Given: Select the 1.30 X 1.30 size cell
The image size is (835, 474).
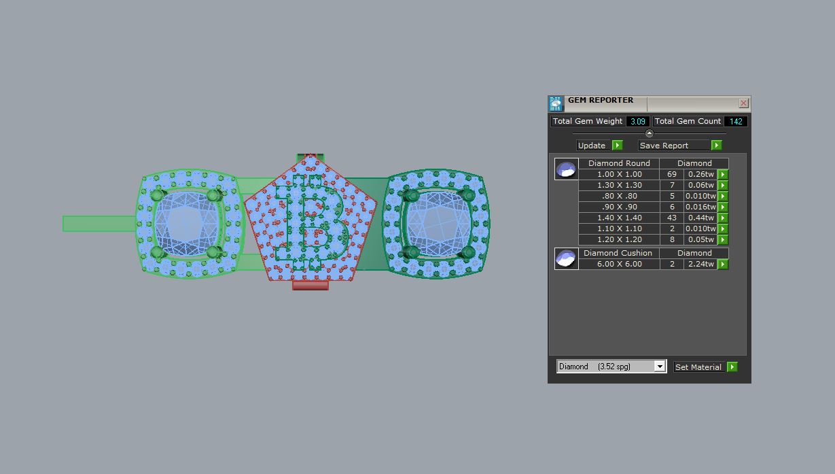Looking at the screenshot, I should pos(619,186).
